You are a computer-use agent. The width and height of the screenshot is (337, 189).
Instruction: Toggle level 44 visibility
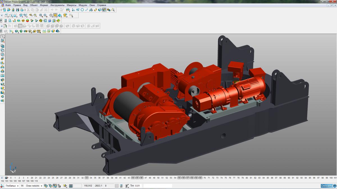click(x=133, y=178)
